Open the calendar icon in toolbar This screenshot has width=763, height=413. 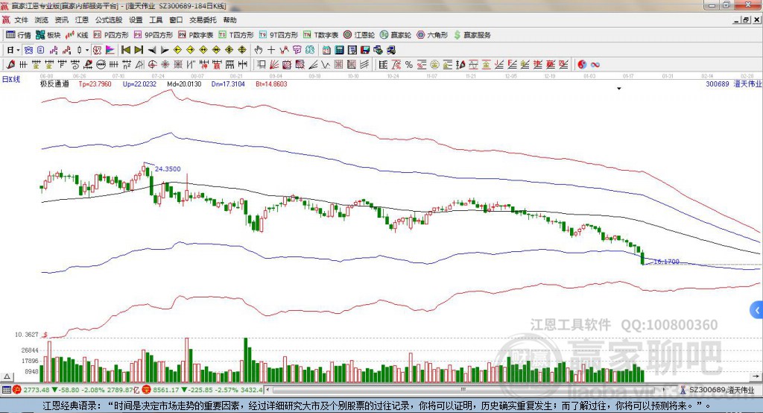(326, 50)
